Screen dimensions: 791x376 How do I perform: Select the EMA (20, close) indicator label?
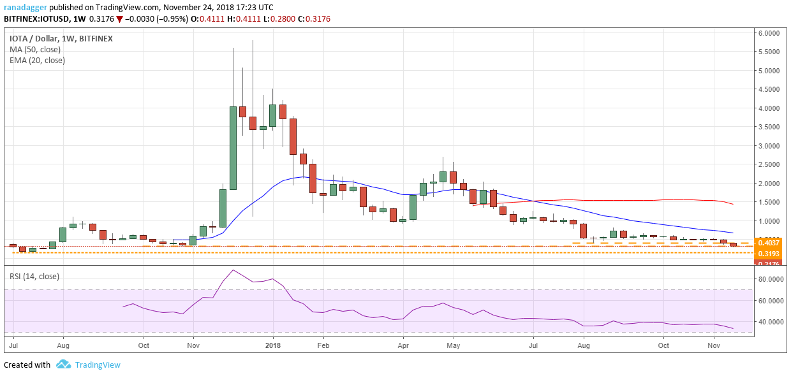coord(37,61)
